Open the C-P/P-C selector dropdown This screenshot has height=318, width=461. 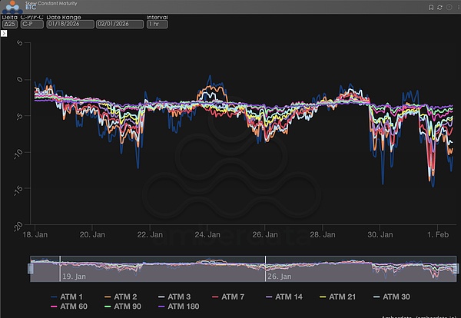31,24
